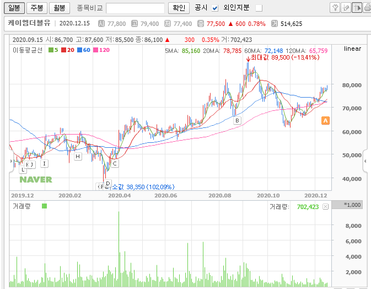Viewport: 371px width, 289px height.
Task: Click the blue 60-day moving average swatch
Action: (x=79, y=50)
